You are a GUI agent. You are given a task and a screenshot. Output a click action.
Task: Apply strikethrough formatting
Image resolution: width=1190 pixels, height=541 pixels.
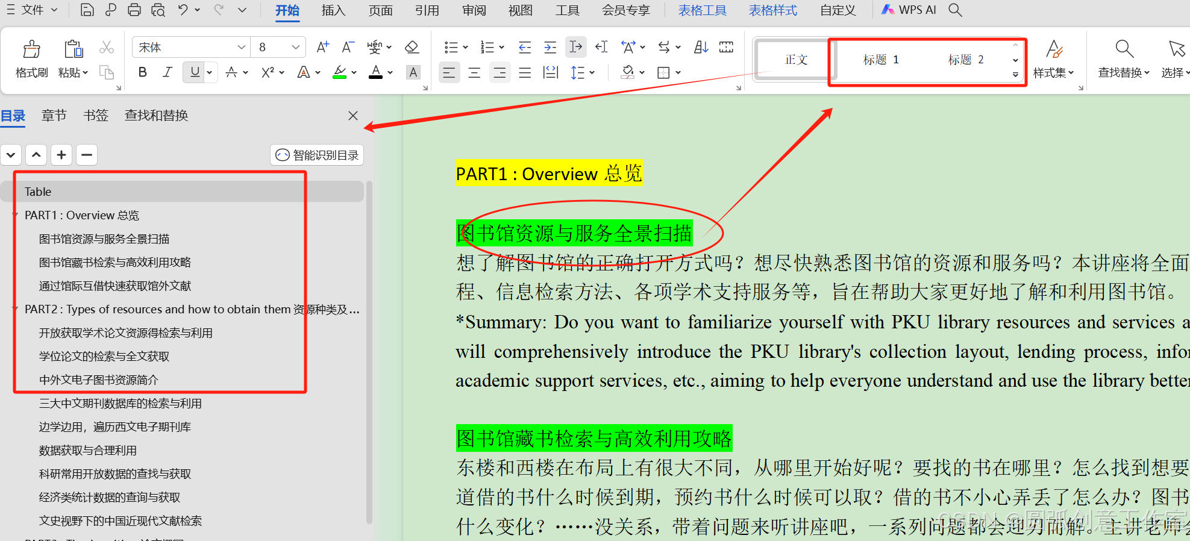pos(231,72)
